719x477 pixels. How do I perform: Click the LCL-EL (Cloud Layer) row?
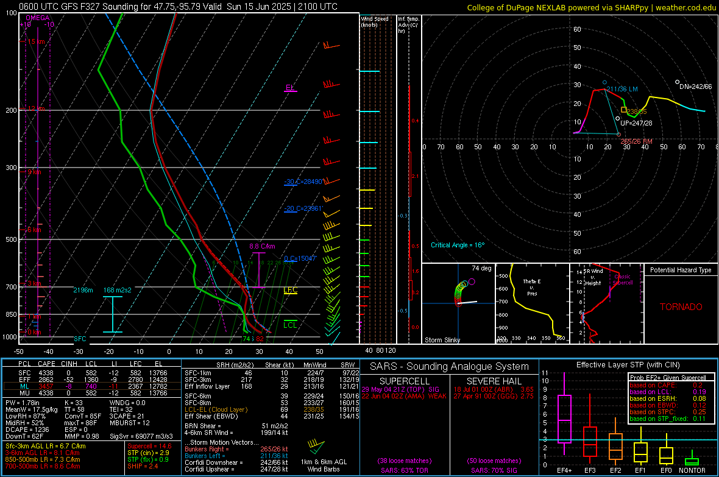coord(272,409)
